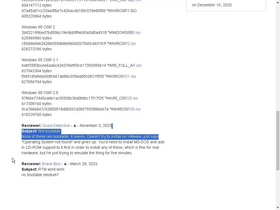Open the Quasi-Detective reviewer profile link

click(x=56, y=126)
